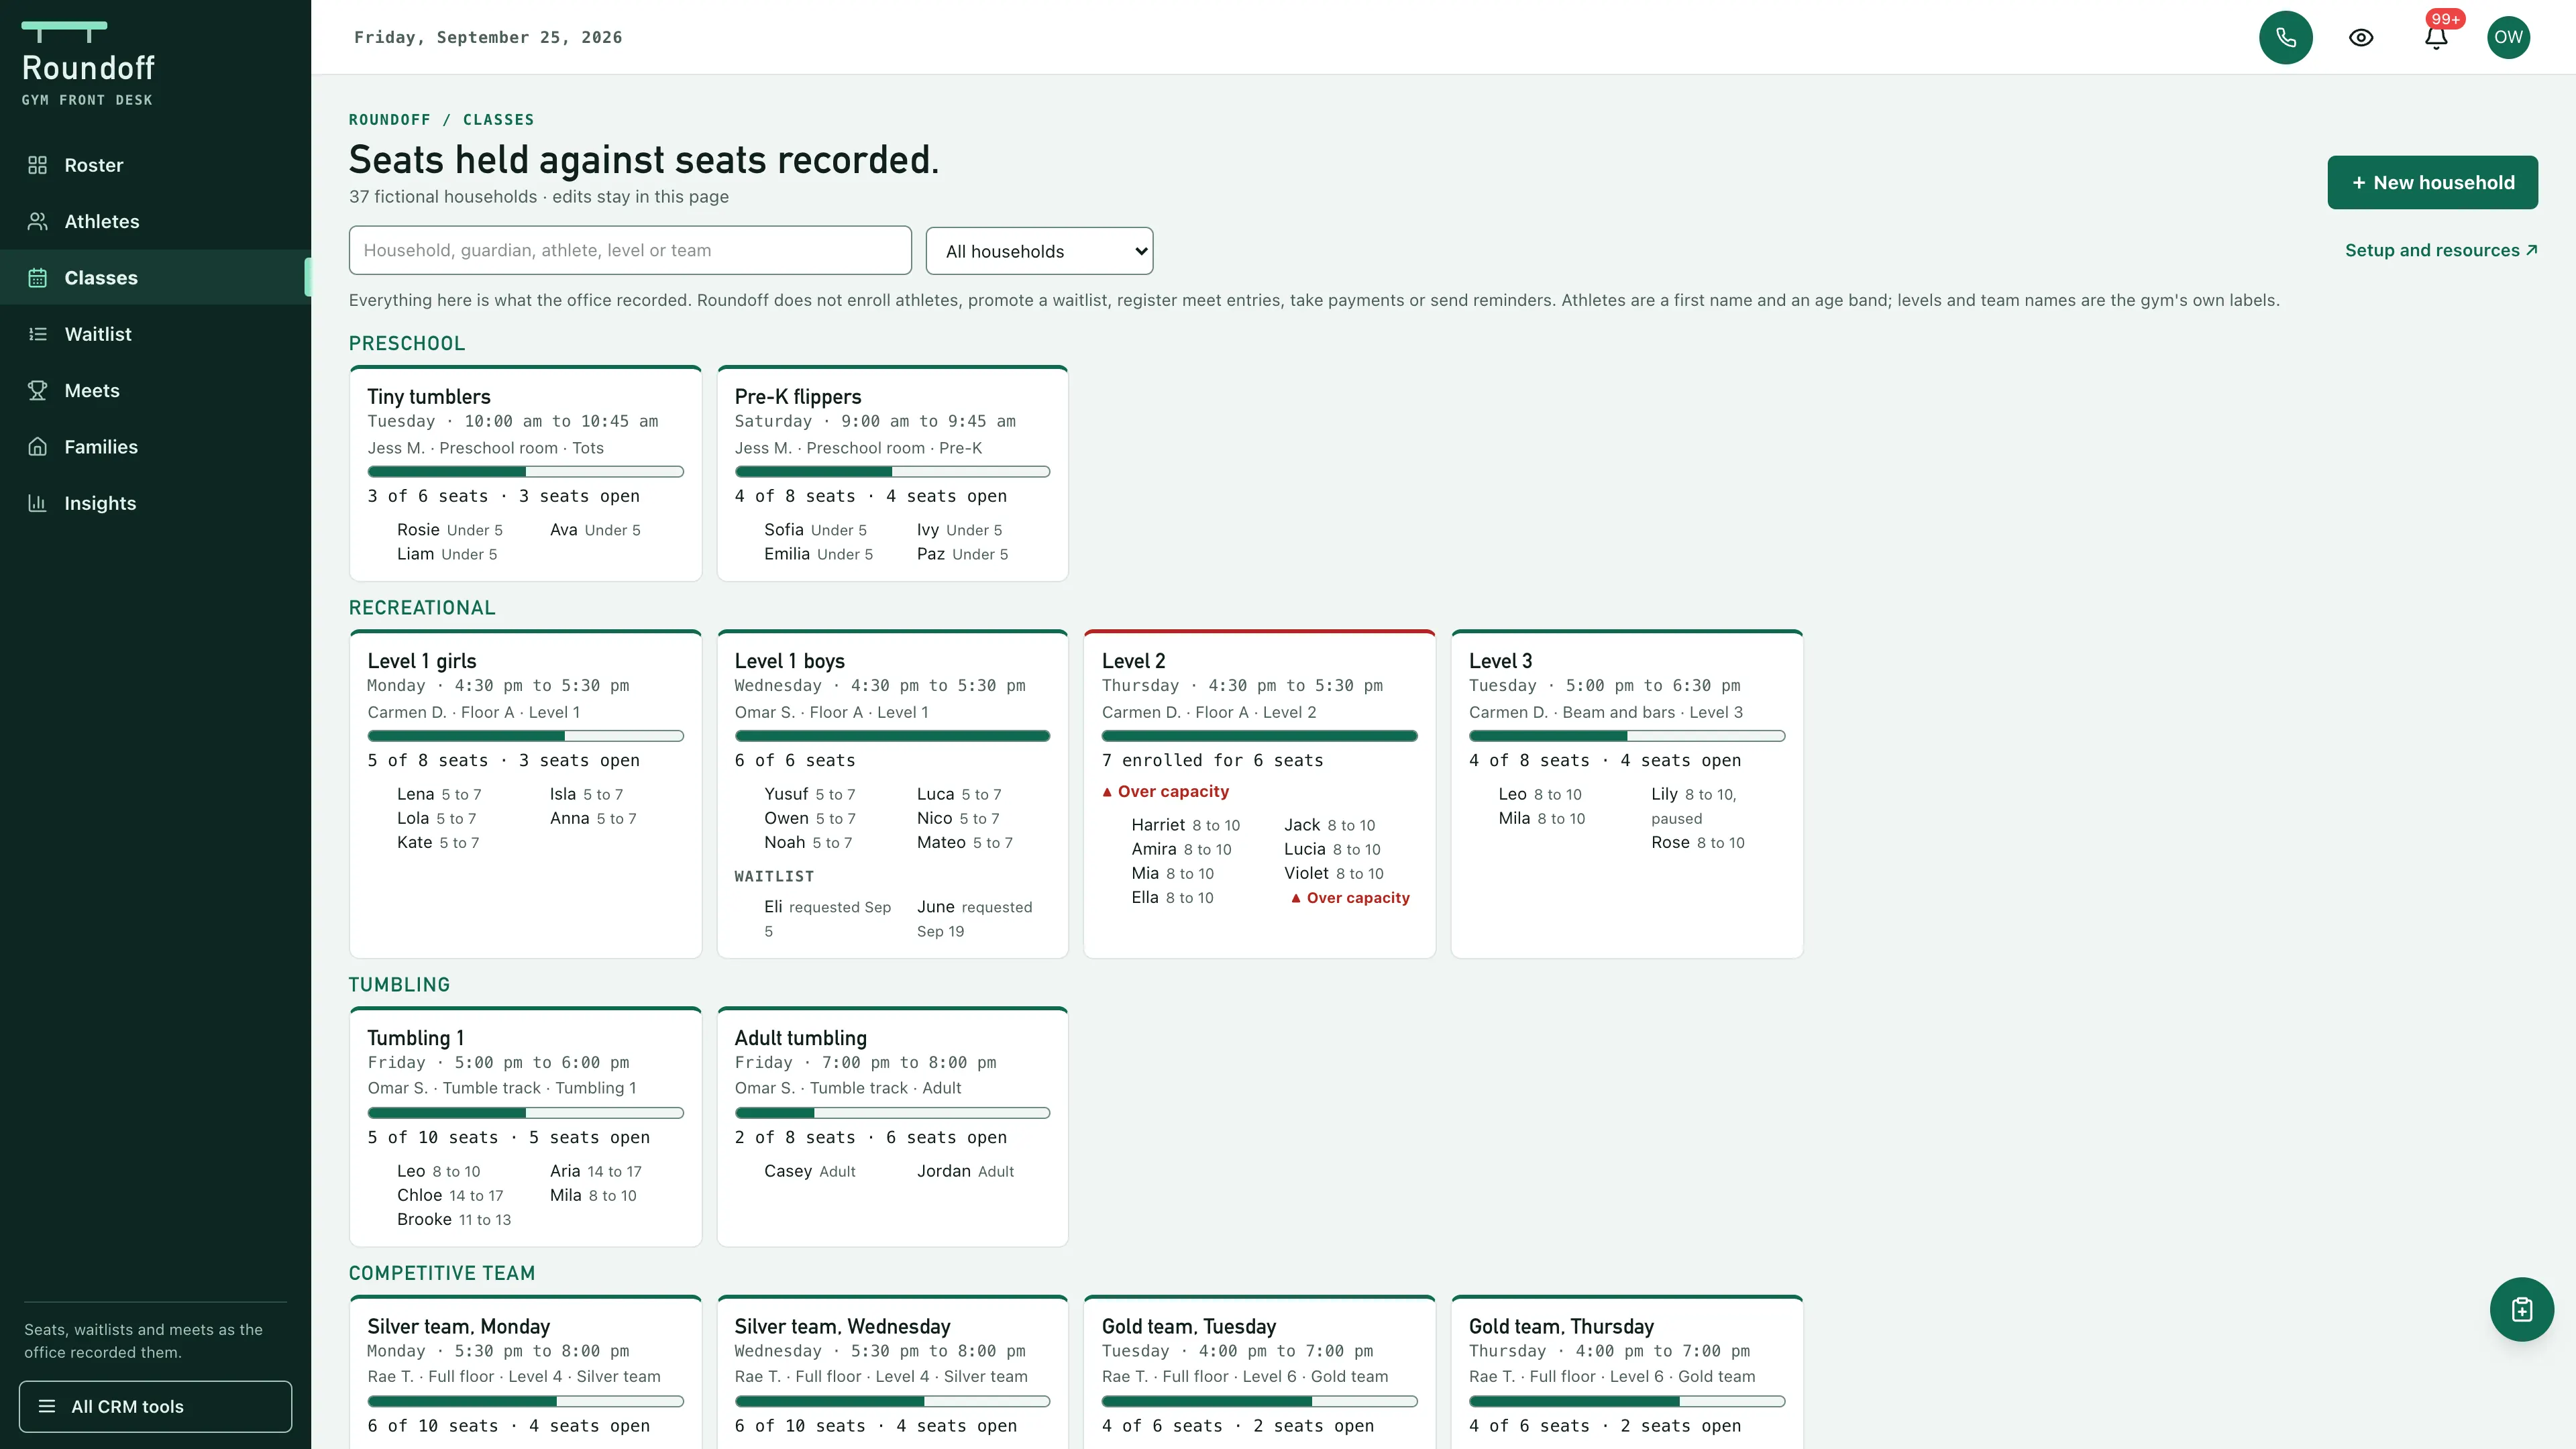The height and width of the screenshot is (1449, 2576).
Task: Open Meets section in sidebar
Action: [155, 390]
